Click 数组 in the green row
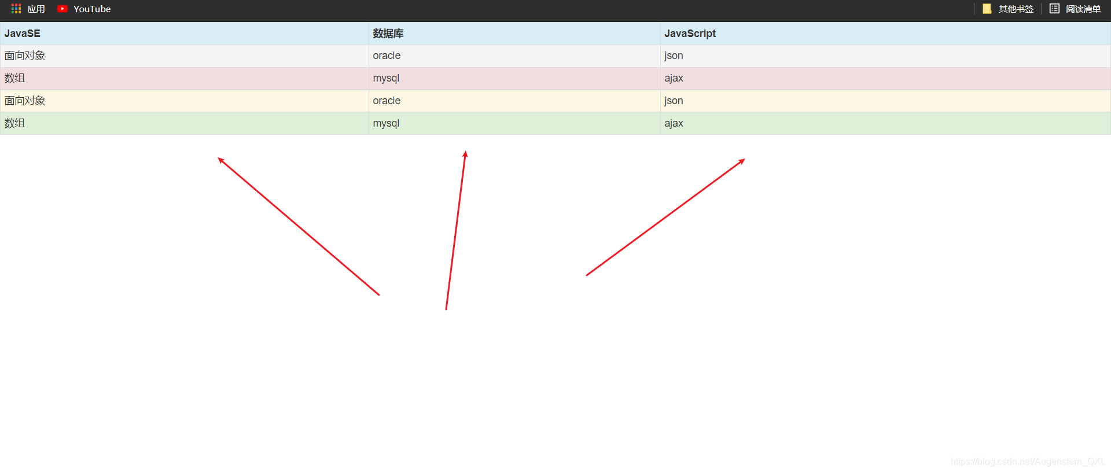This screenshot has height=472, width=1111. click(14, 123)
